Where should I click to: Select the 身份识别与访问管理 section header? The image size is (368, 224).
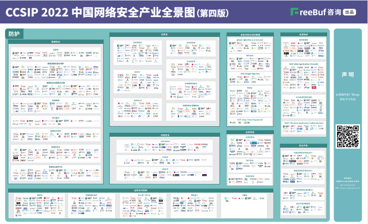coord(250,35)
